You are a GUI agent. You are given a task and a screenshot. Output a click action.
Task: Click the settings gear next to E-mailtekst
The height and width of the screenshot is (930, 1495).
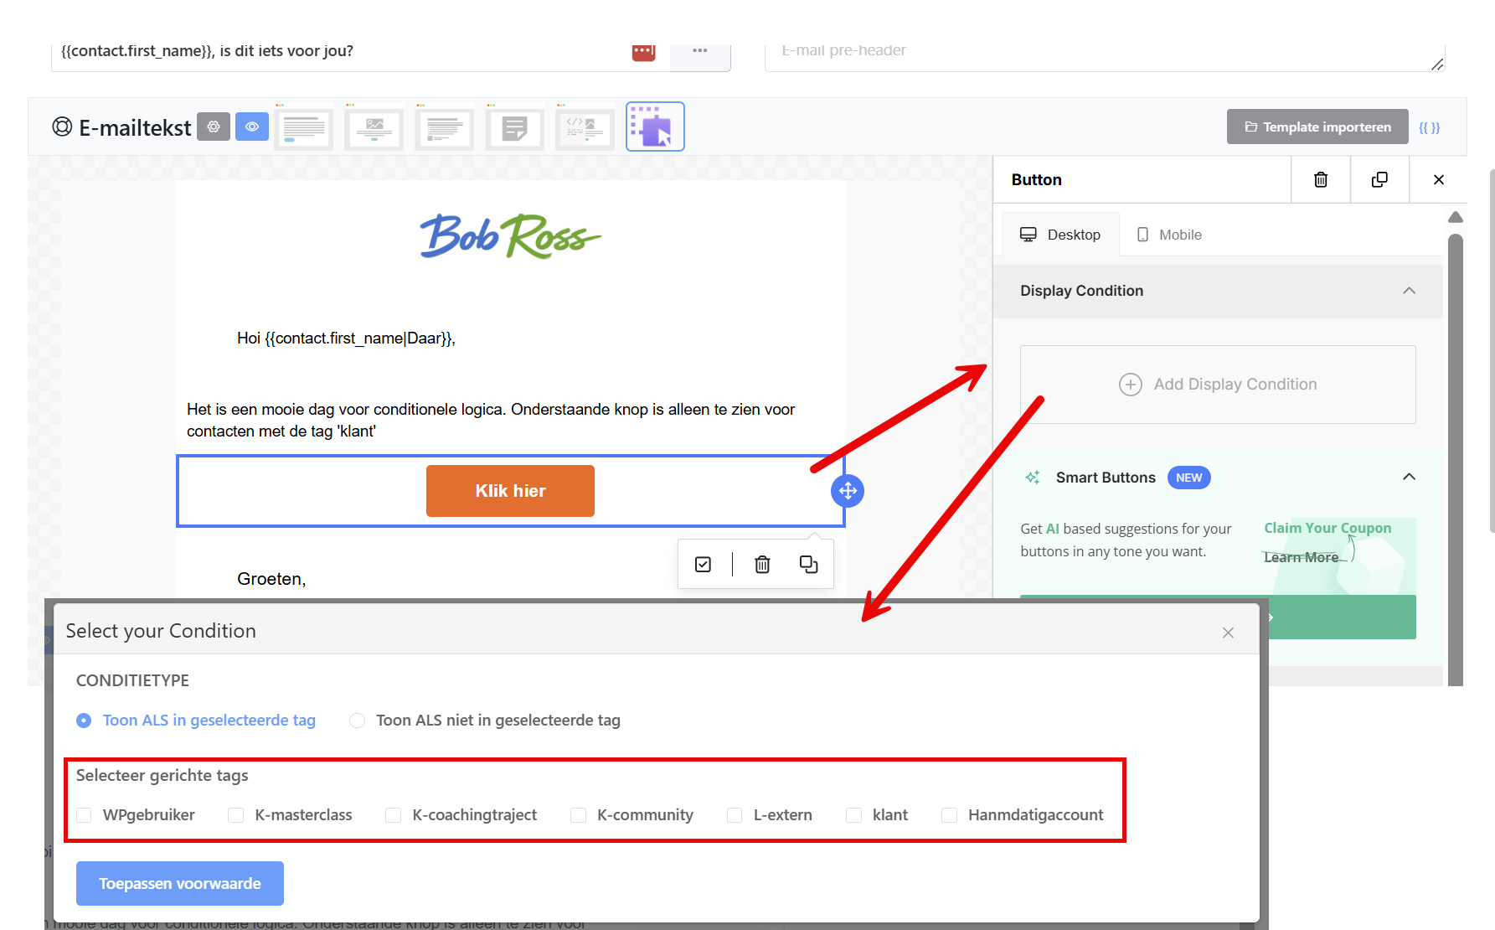(214, 127)
